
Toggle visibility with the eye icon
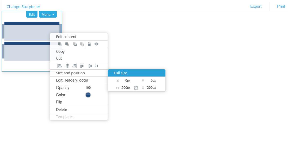[x=96, y=44]
